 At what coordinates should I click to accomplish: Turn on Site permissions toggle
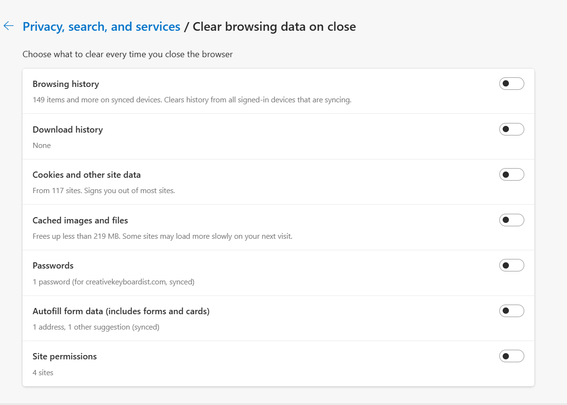(x=511, y=356)
